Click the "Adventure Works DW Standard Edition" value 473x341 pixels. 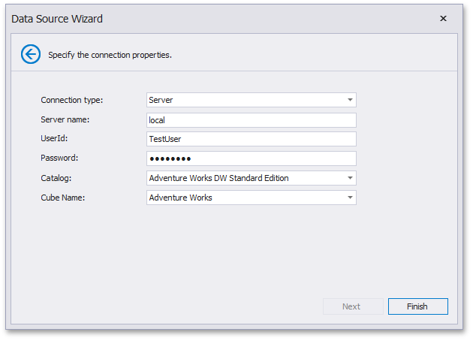pos(218,178)
